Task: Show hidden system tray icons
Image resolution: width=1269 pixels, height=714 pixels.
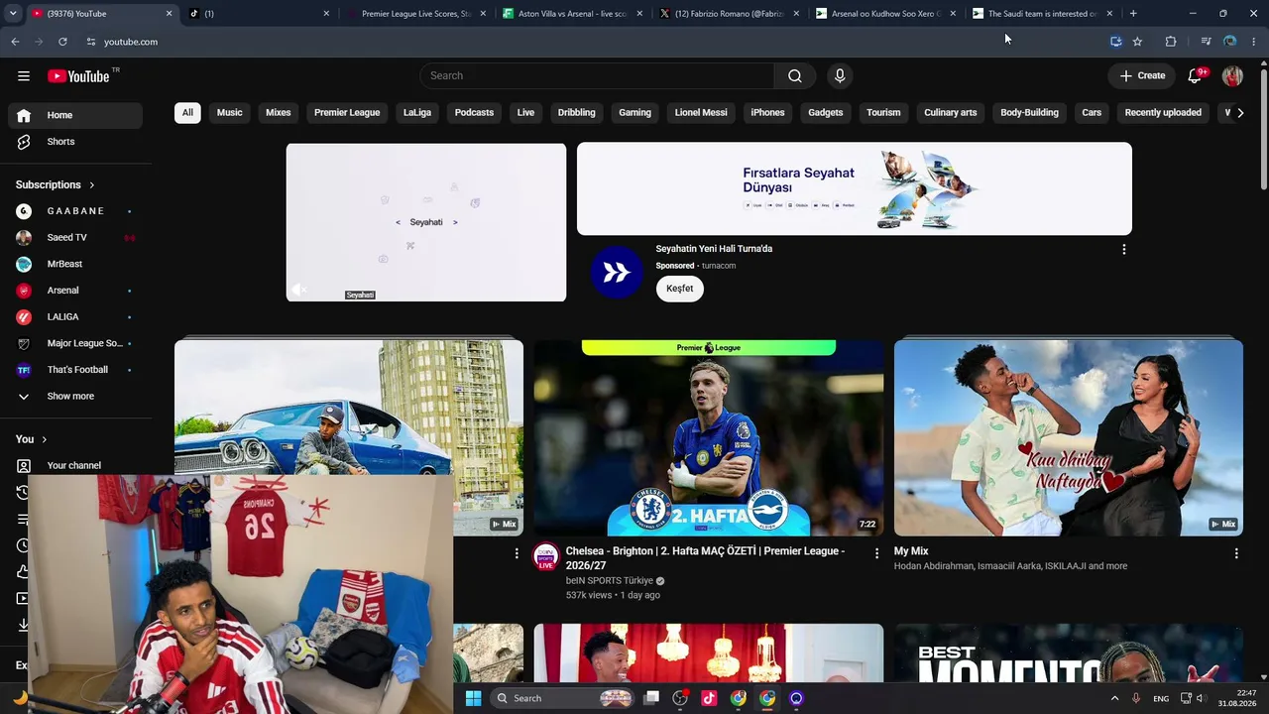Action: [1114, 698]
